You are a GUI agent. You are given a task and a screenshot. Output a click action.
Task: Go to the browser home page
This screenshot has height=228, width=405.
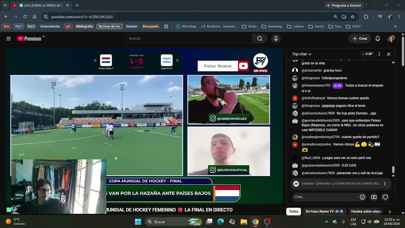(x=34, y=17)
